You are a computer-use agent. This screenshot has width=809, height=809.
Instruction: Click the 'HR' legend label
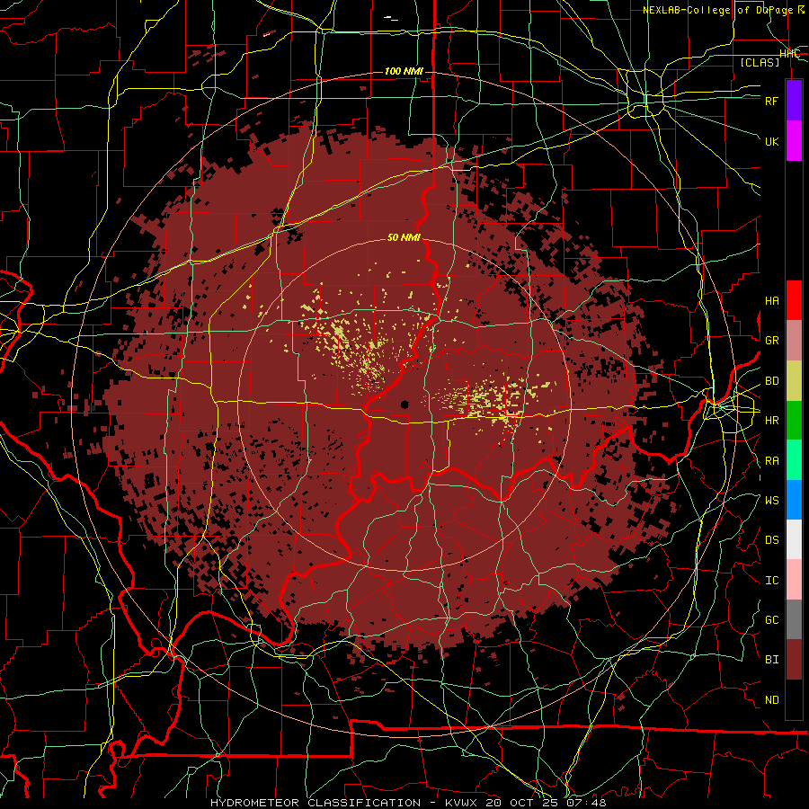click(771, 421)
